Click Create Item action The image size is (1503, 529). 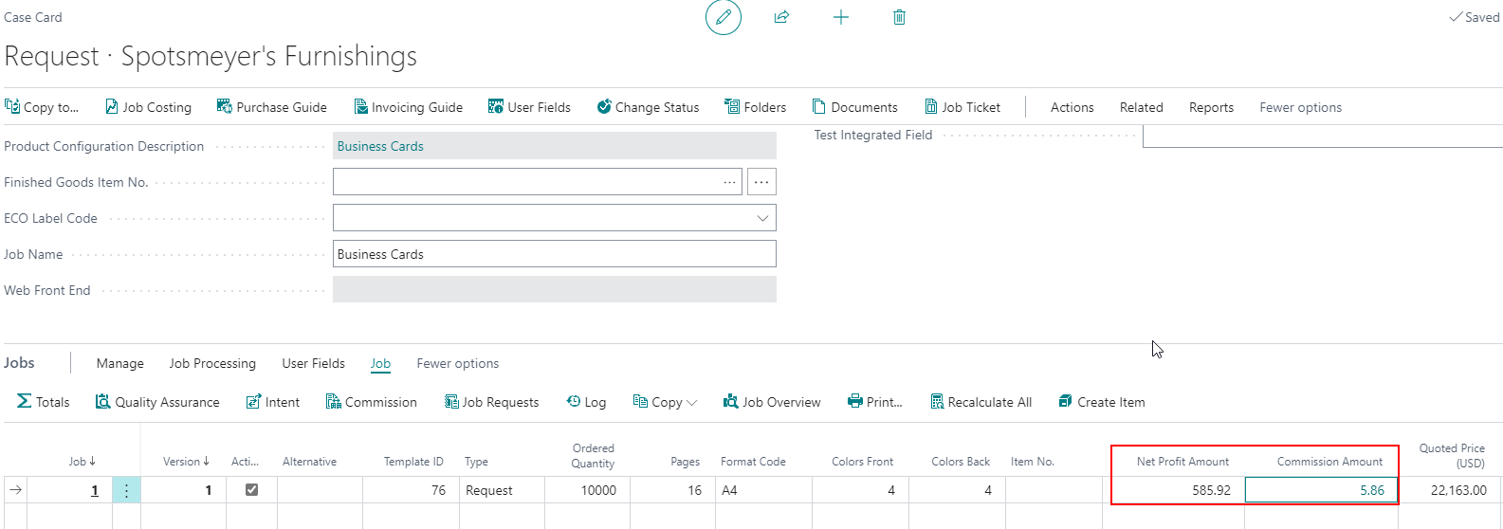click(1102, 402)
